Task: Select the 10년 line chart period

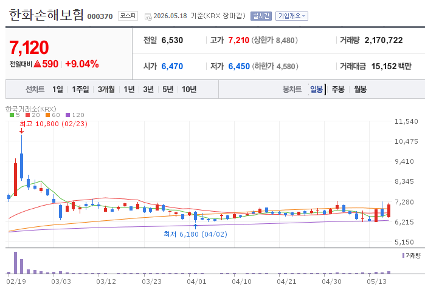Action: pos(189,89)
